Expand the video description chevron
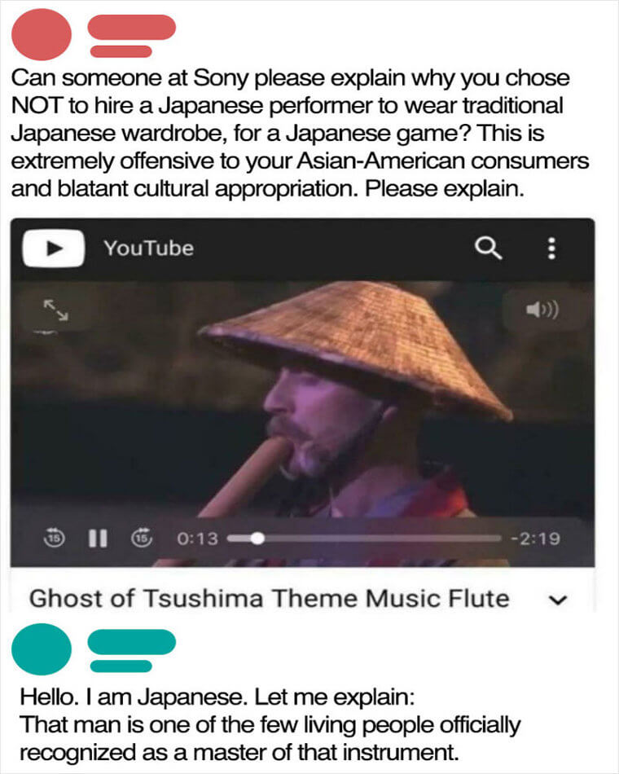The height and width of the screenshot is (774, 619). click(x=559, y=600)
